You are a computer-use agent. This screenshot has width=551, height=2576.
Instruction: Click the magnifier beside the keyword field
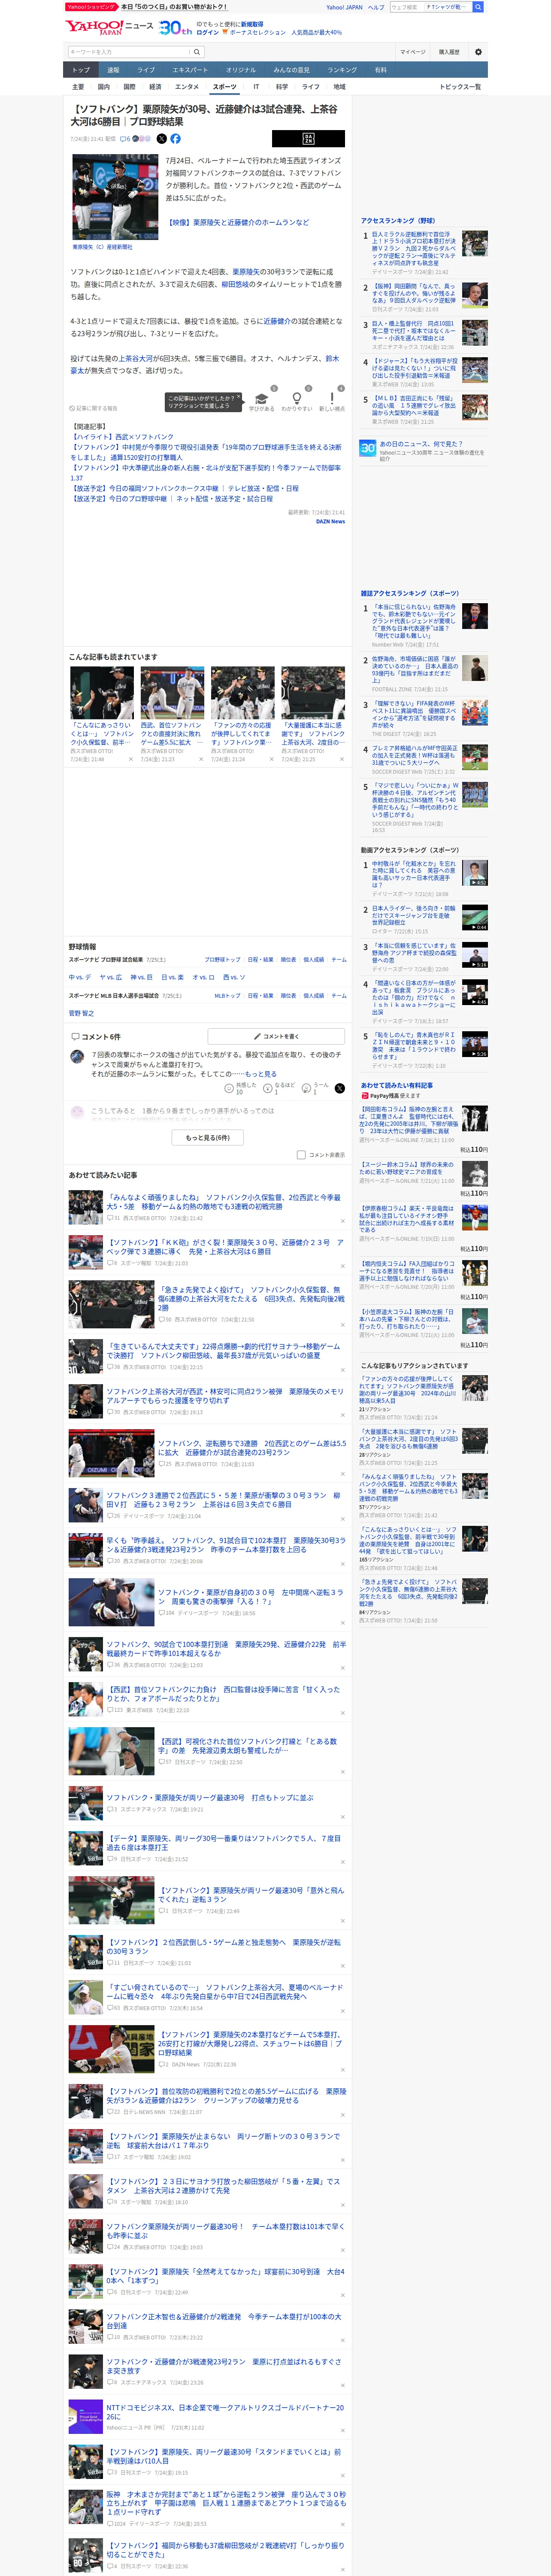click(x=198, y=52)
